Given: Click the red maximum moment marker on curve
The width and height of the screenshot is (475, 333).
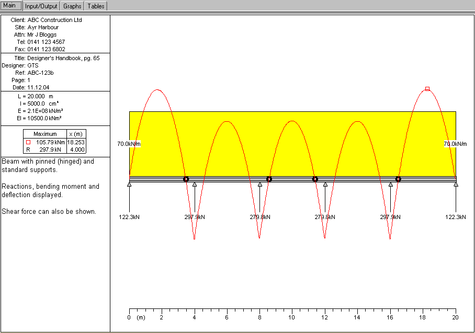Looking at the screenshot, I should (427, 89).
